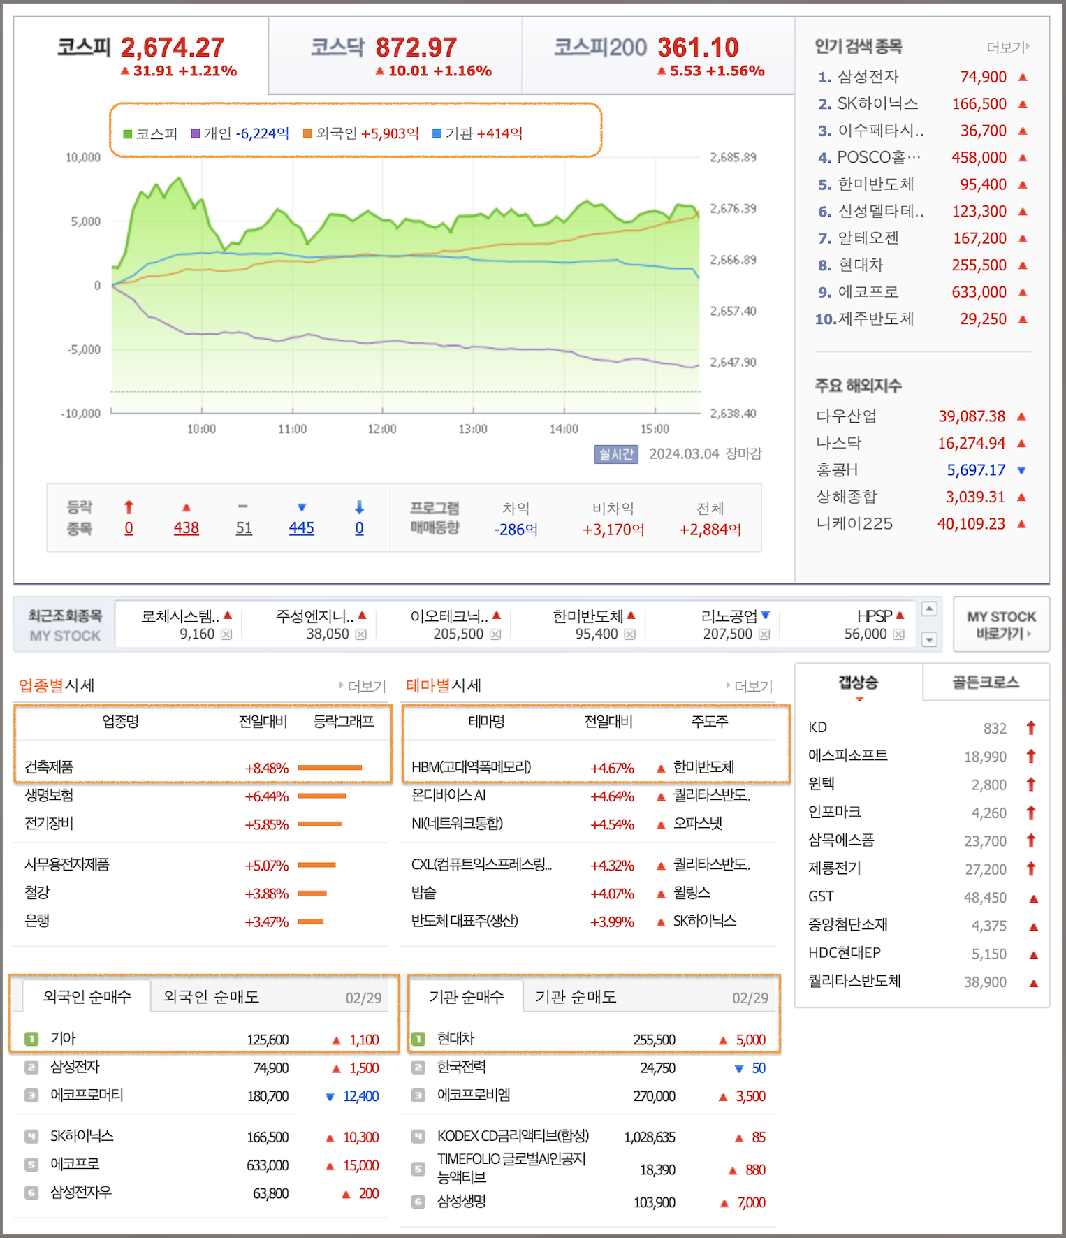Select the 기관 순매수 tab
1066x1238 pixels.
[x=466, y=997]
